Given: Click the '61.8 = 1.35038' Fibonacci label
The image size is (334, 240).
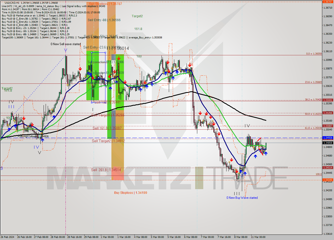Looking at the screenshot, I should (x=313, y=128).
